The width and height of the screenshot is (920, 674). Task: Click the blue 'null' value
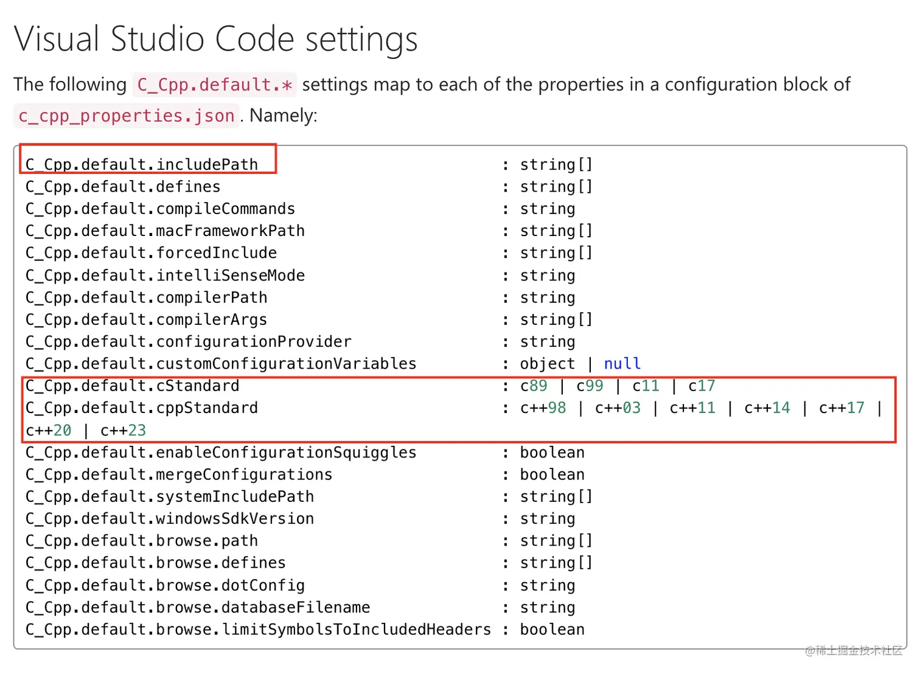[622, 364]
